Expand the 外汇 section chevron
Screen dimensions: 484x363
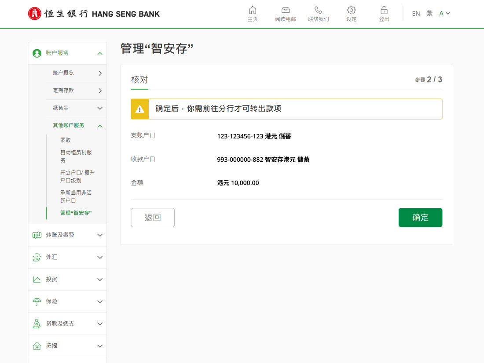pyautogui.click(x=100, y=258)
